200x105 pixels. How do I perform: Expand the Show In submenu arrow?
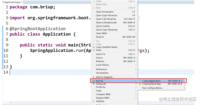(x=136, y=37)
